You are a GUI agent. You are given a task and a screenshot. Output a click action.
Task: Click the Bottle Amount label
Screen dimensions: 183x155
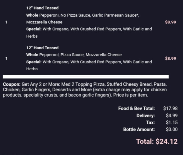click(139, 130)
